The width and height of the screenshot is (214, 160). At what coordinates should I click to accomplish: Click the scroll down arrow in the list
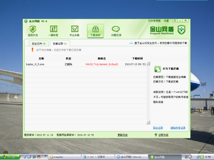pos(148,122)
